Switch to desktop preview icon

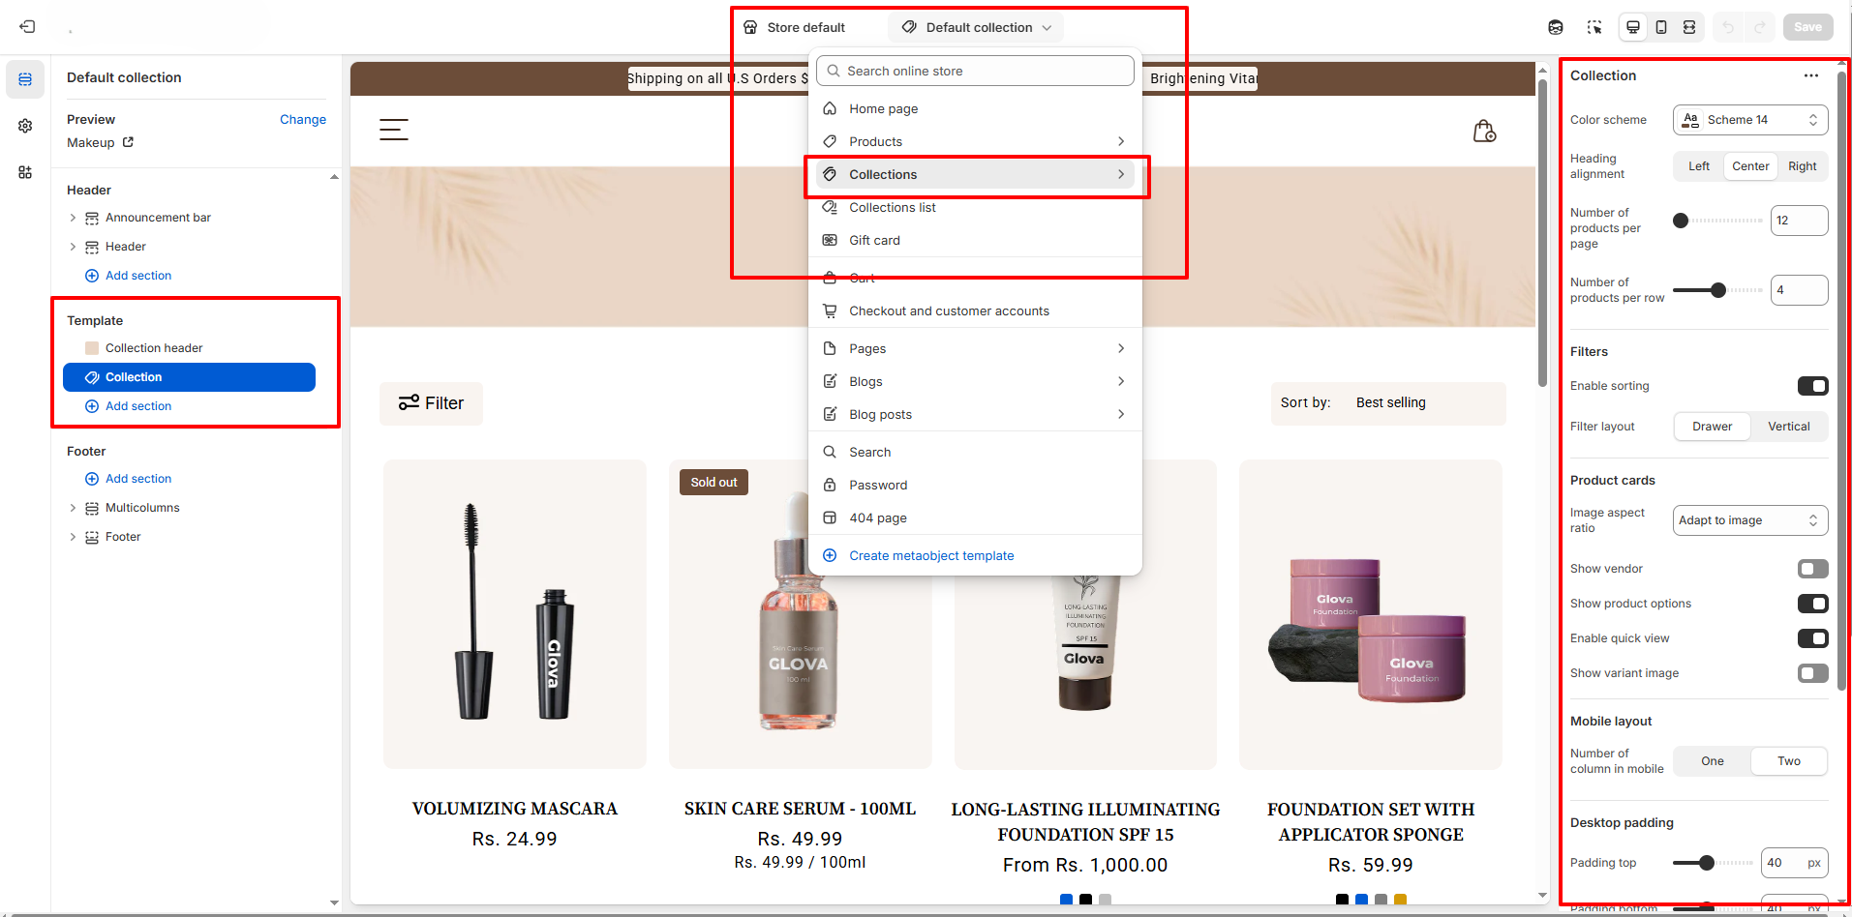(x=1633, y=27)
